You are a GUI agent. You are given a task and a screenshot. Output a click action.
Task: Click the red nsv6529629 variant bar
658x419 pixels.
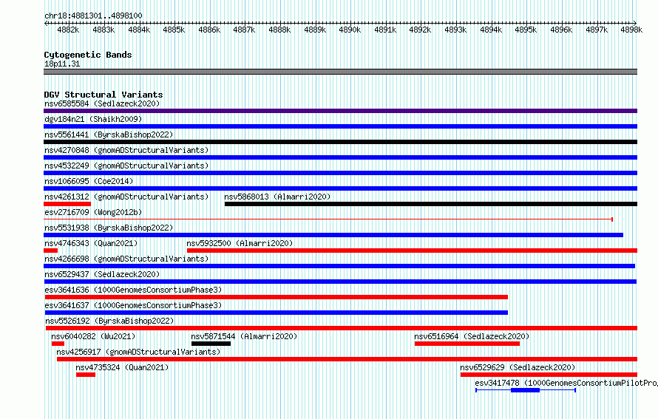click(549, 375)
